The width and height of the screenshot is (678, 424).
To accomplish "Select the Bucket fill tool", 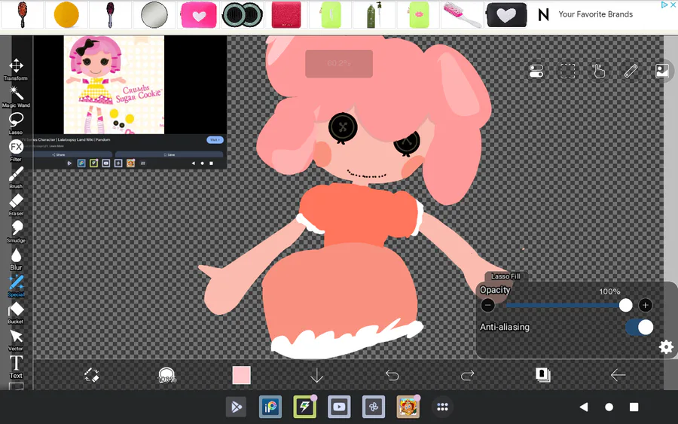I will click(16, 313).
